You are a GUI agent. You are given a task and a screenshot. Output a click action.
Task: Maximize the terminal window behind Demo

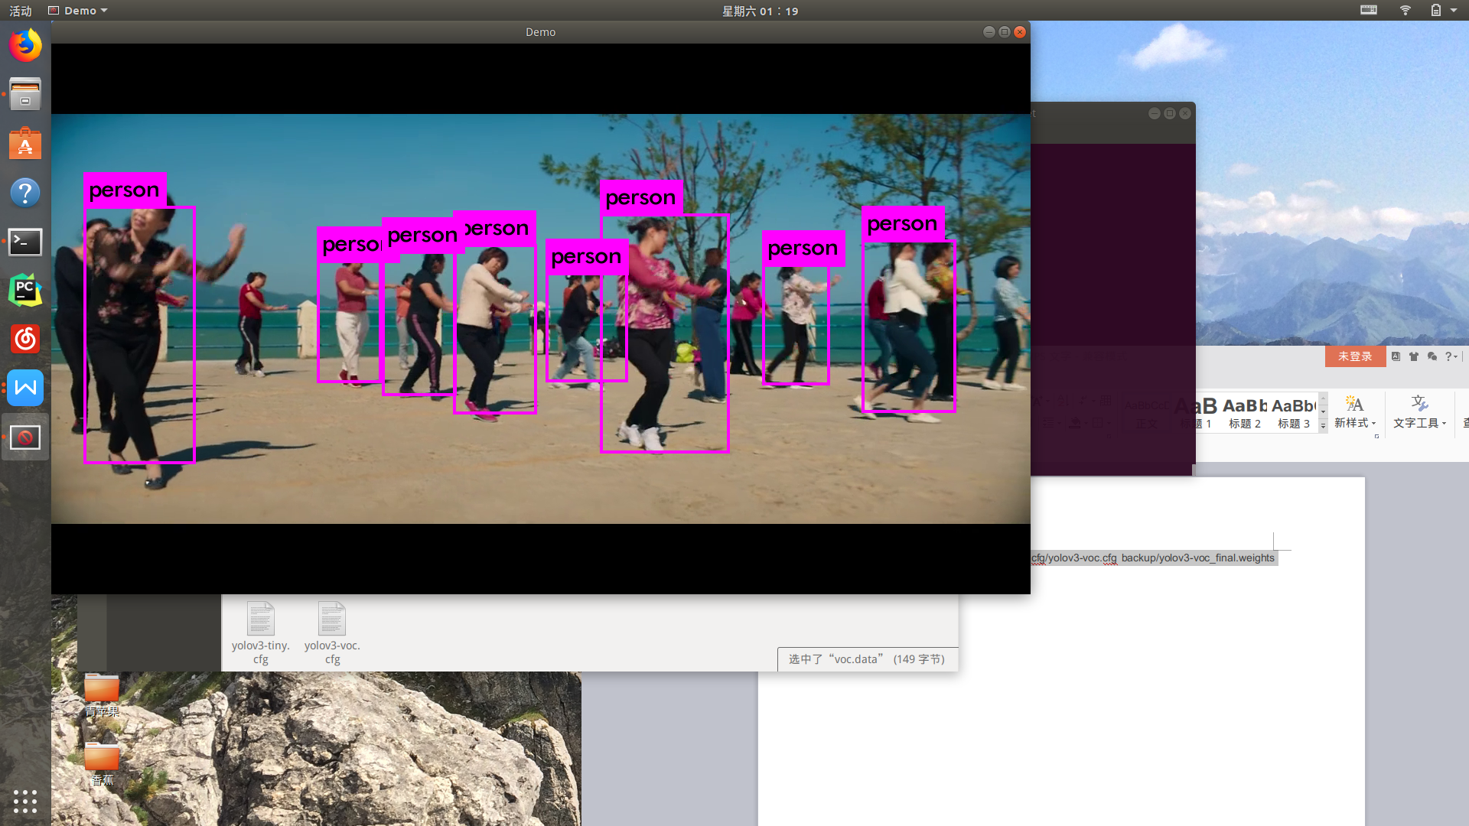1170,113
